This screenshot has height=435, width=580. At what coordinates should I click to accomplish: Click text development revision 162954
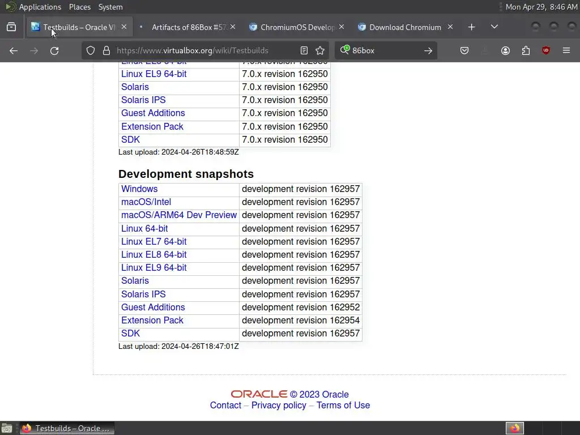[x=301, y=321]
